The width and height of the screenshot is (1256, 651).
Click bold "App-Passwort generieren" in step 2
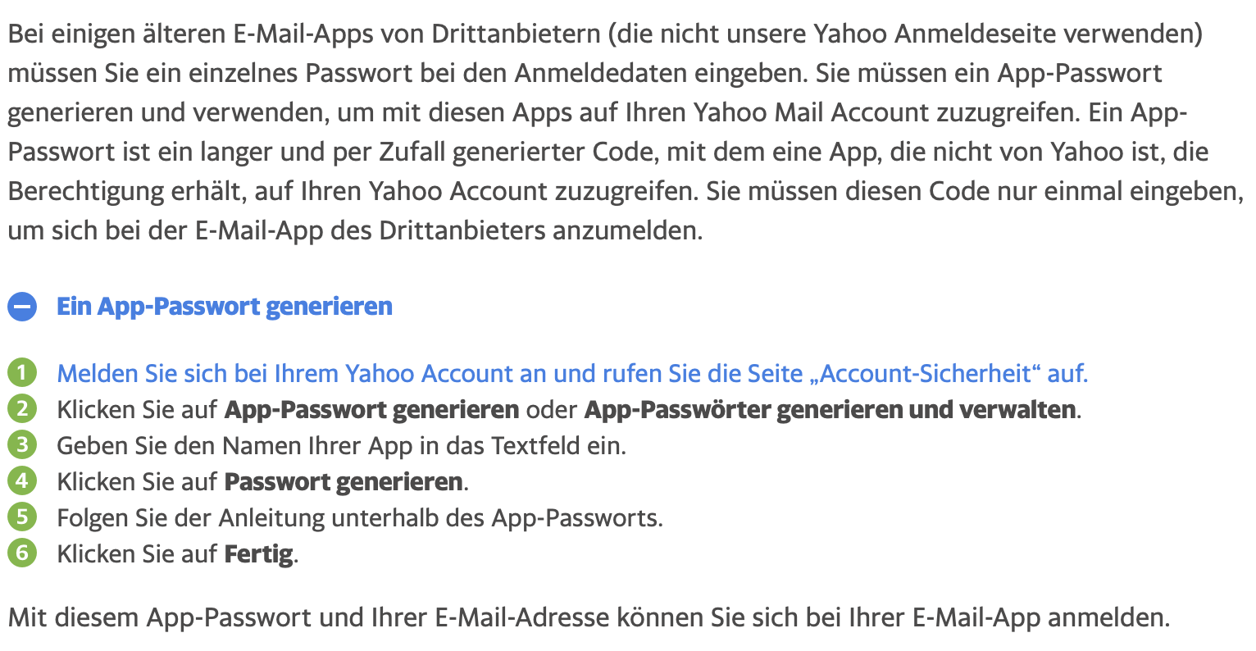(x=371, y=409)
